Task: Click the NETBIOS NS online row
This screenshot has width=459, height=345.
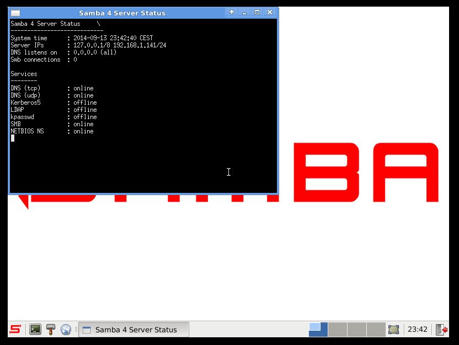Action: 52,131
